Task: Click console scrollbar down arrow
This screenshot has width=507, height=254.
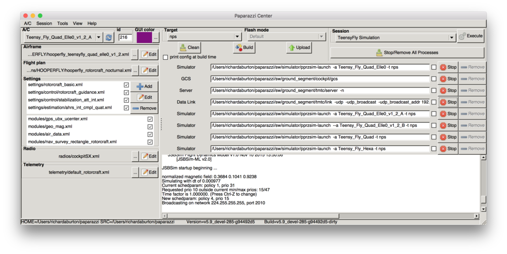Action: pyautogui.click(x=483, y=209)
